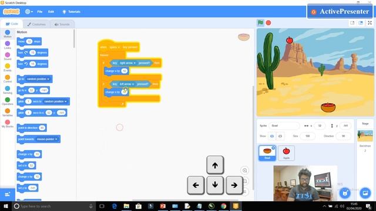
Task: Click the sprite Direction field
Action: [343, 136]
